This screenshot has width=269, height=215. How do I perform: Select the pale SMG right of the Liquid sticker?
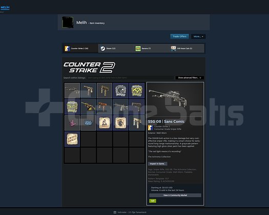coord(137,123)
